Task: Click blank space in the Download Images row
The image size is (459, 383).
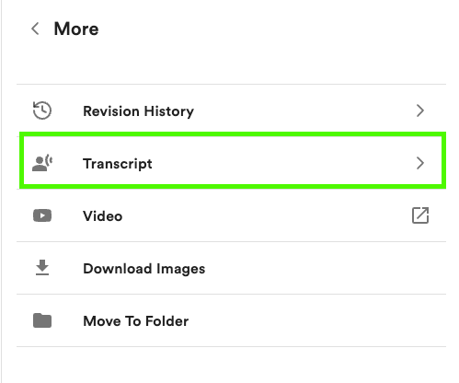Action: tap(306, 268)
